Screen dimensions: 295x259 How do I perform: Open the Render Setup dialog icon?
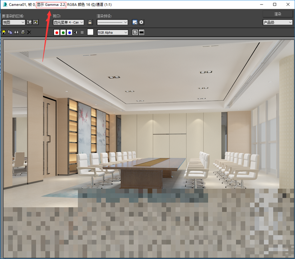135,22
